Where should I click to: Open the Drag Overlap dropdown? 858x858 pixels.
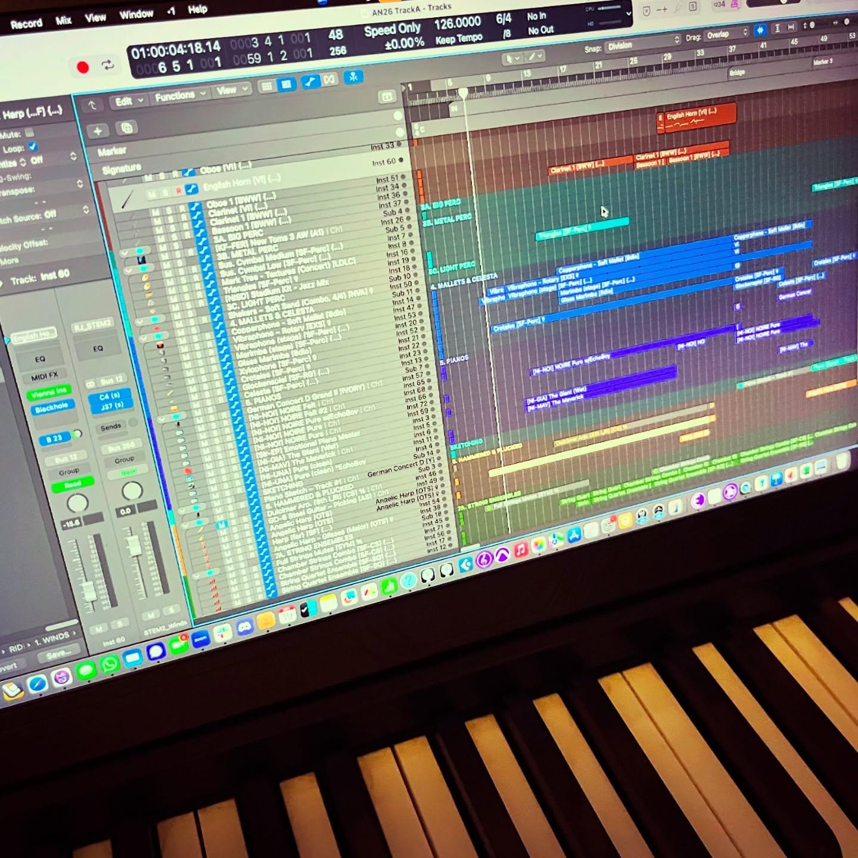727,34
